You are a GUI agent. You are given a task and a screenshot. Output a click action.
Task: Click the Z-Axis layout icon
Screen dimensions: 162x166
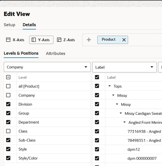tap(59, 40)
